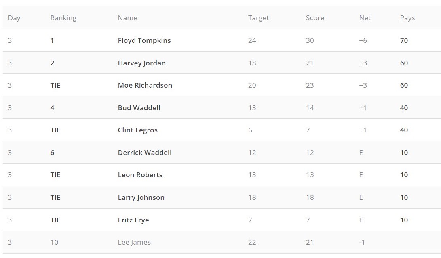This screenshot has height=258, width=441.
Task: Open Floyd Tompkins player name
Action: coord(144,40)
